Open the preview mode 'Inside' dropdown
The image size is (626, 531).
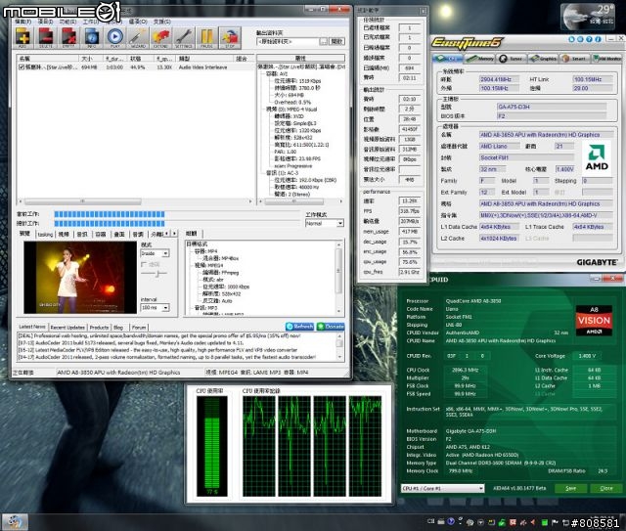point(155,253)
